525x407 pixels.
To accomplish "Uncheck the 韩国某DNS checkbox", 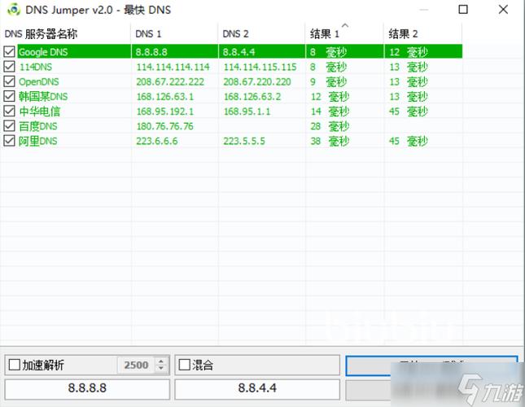I will (9, 96).
